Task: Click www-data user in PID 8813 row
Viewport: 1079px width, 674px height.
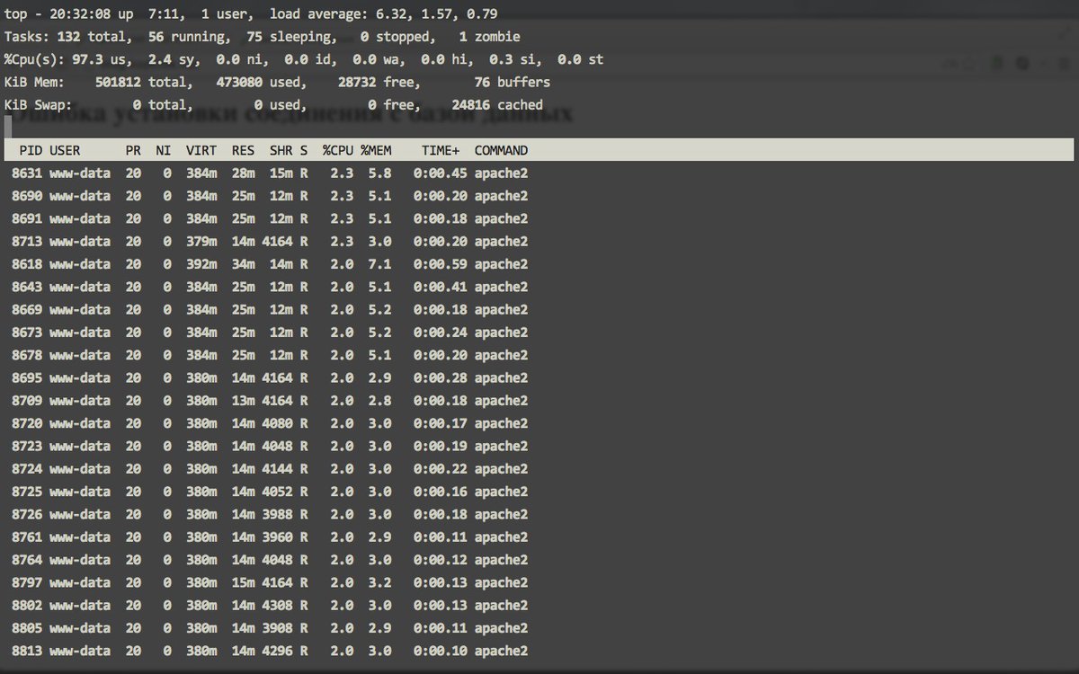Action: [80, 651]
